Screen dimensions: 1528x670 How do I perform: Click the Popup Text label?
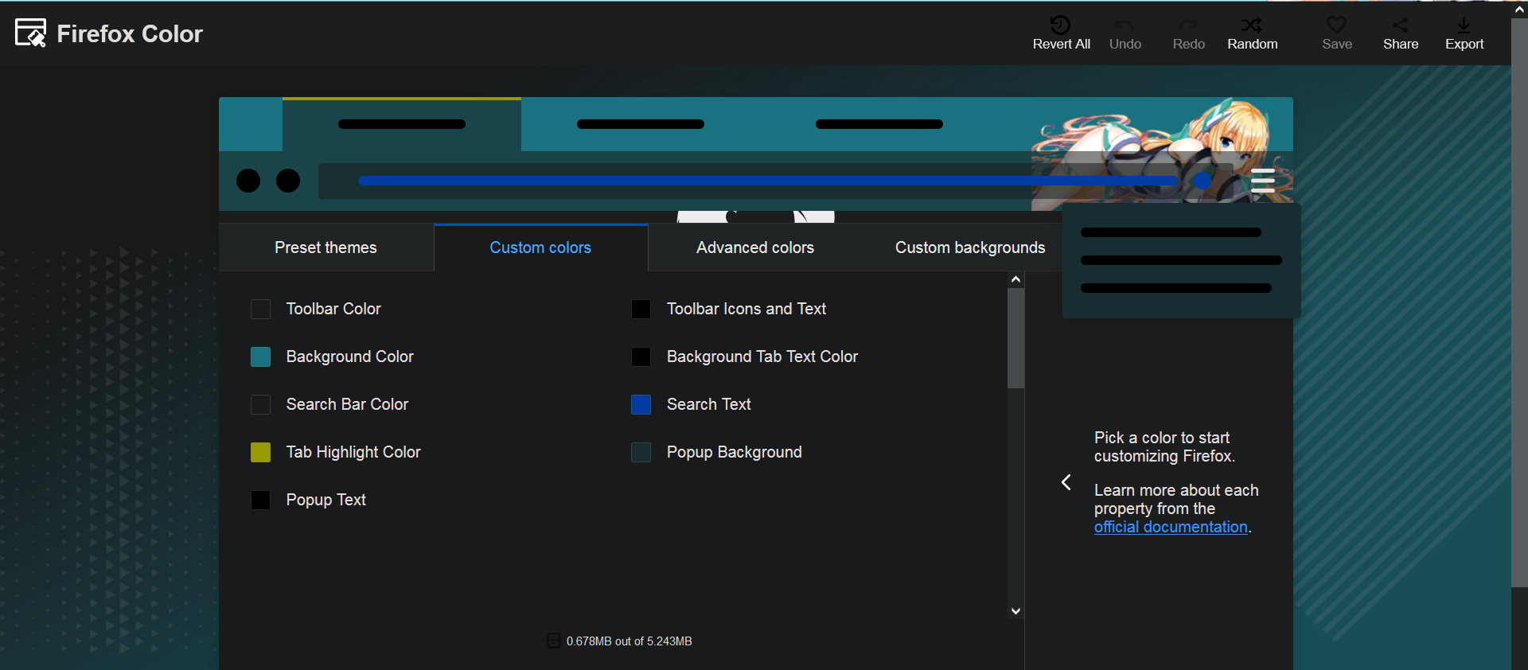pos(326,500)
